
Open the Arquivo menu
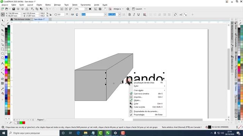pos(5,5)
